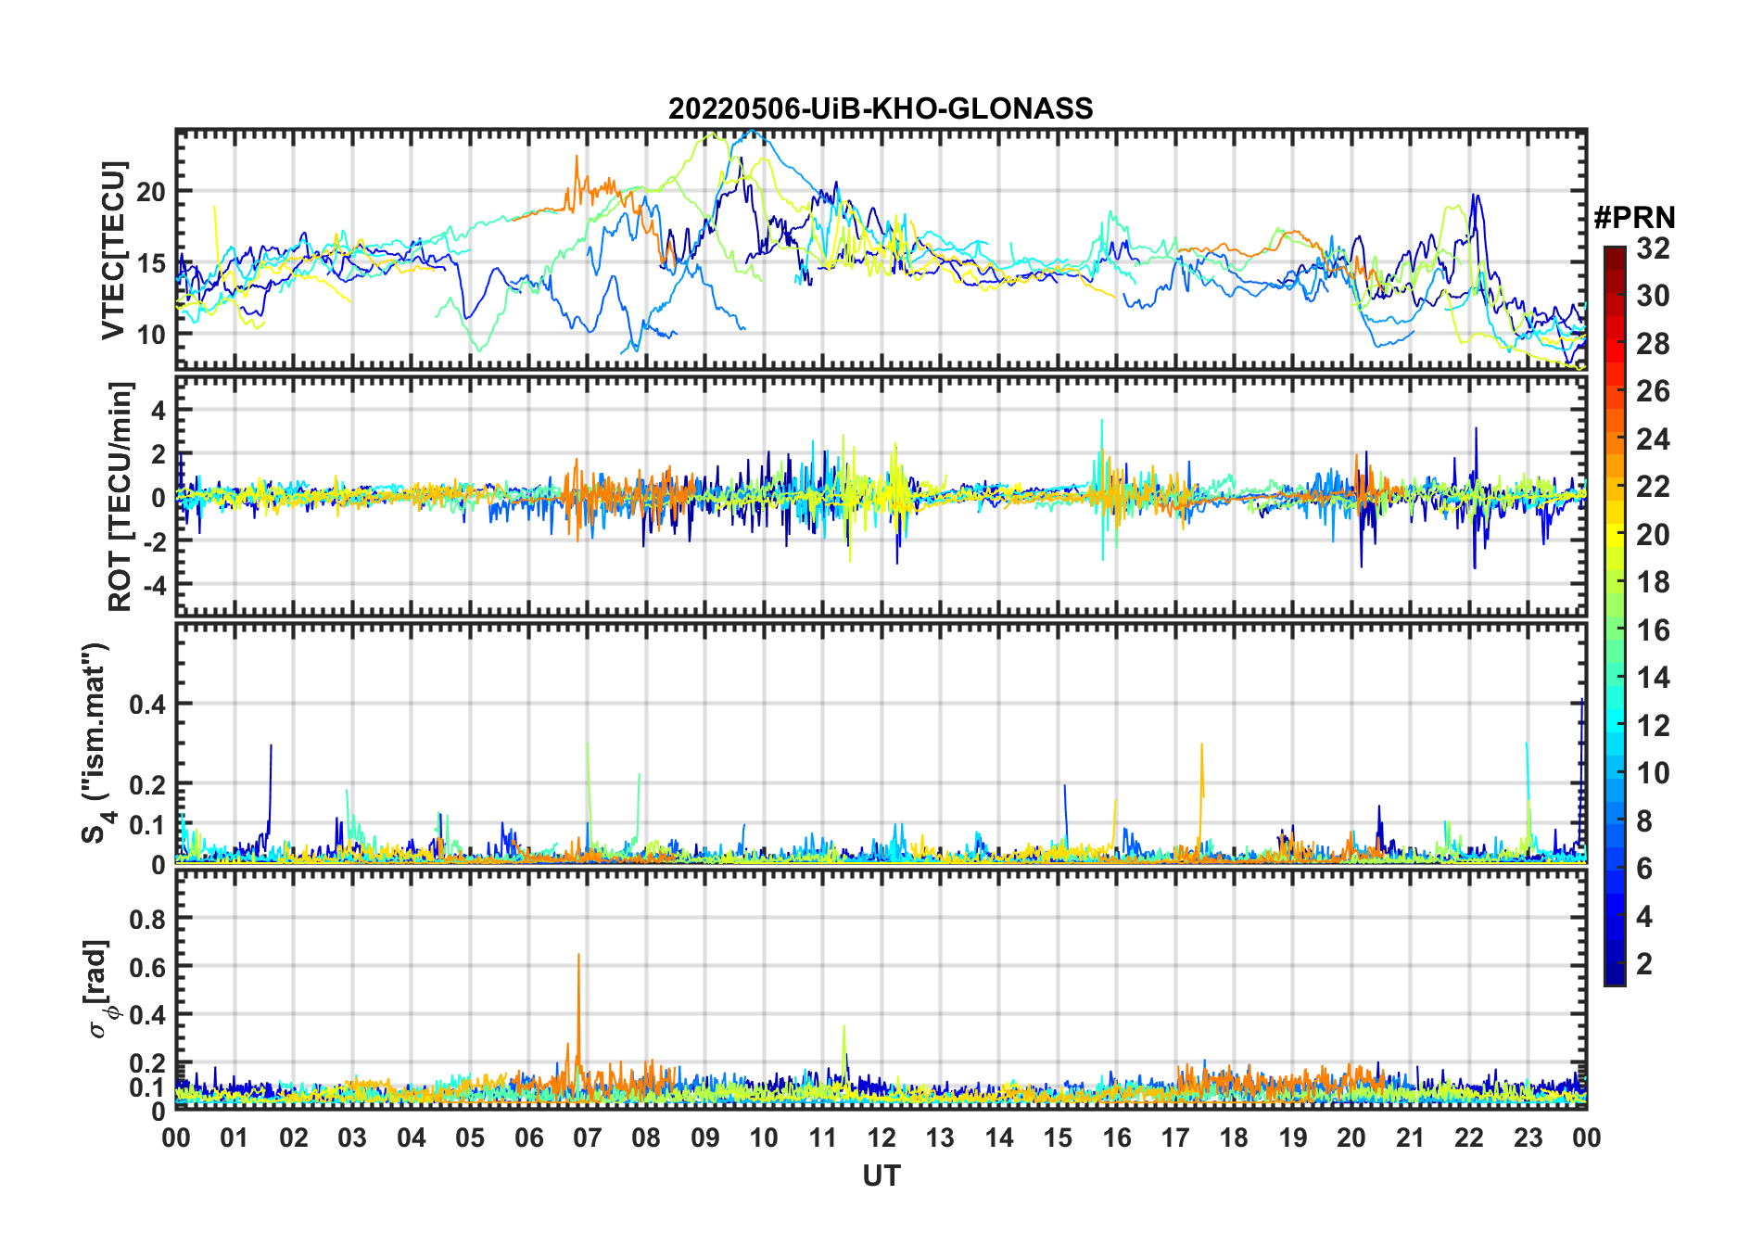The height and width of the screenshot is (1233, 1763).
Task: Click colorbar tick label 10
Action: tap(1653, 773)
